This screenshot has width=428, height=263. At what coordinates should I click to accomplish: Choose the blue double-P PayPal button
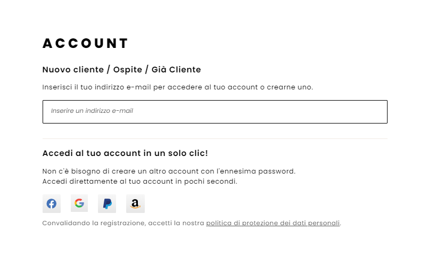107,203
